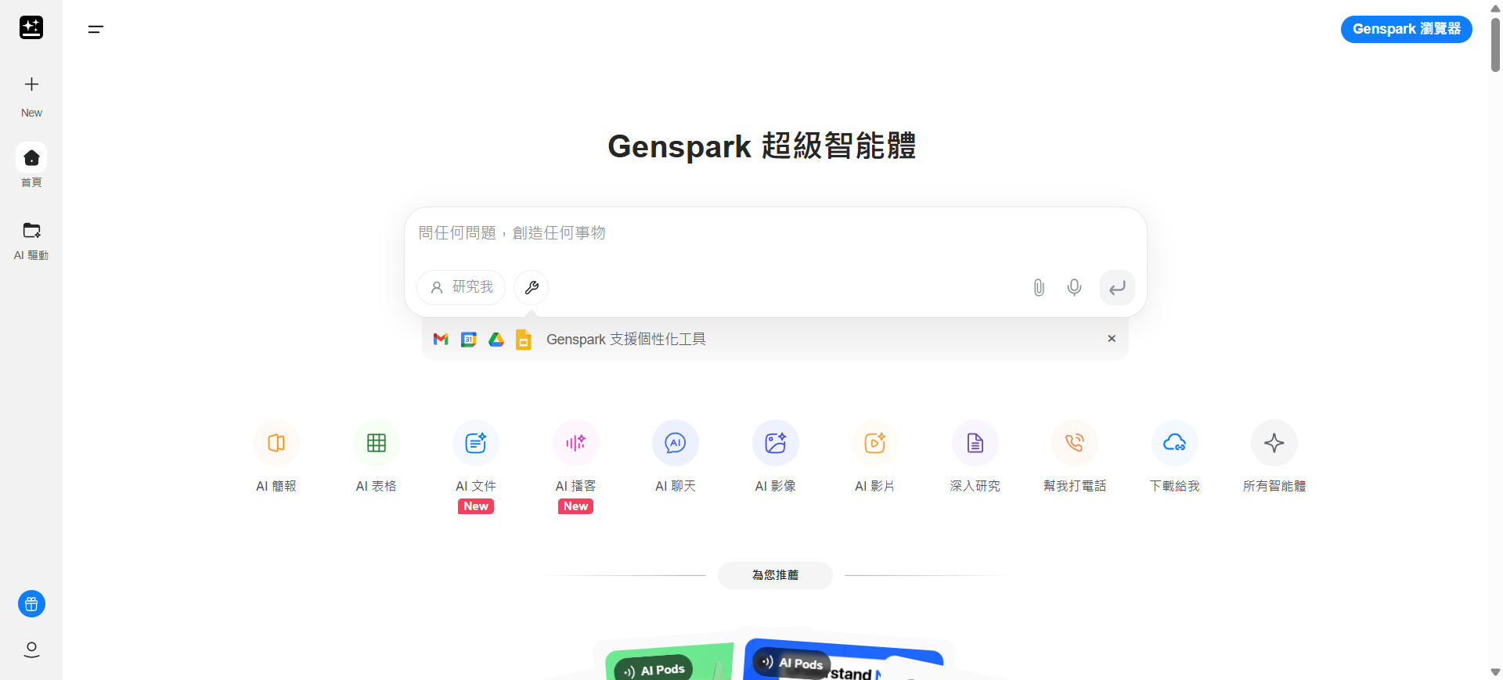Go to 首頁 home icon
The height and width of the screenshot is (680, 1503).
31,158
